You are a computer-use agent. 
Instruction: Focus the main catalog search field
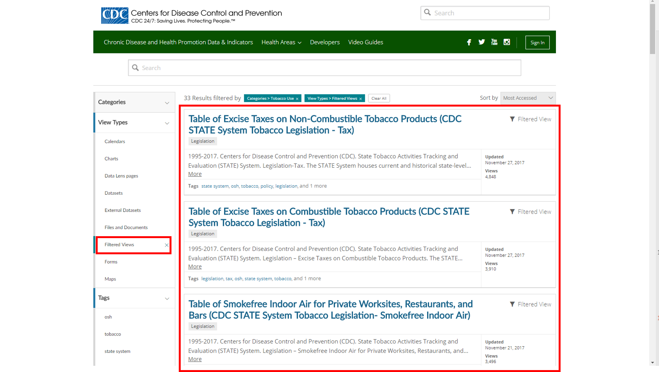tap(325, 68)
